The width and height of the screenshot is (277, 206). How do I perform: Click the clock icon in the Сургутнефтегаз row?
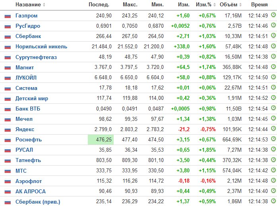click(x=273, y=56)
